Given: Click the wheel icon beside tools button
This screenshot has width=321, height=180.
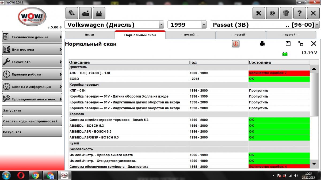Looking at the screenshot, I should (272, 13).
